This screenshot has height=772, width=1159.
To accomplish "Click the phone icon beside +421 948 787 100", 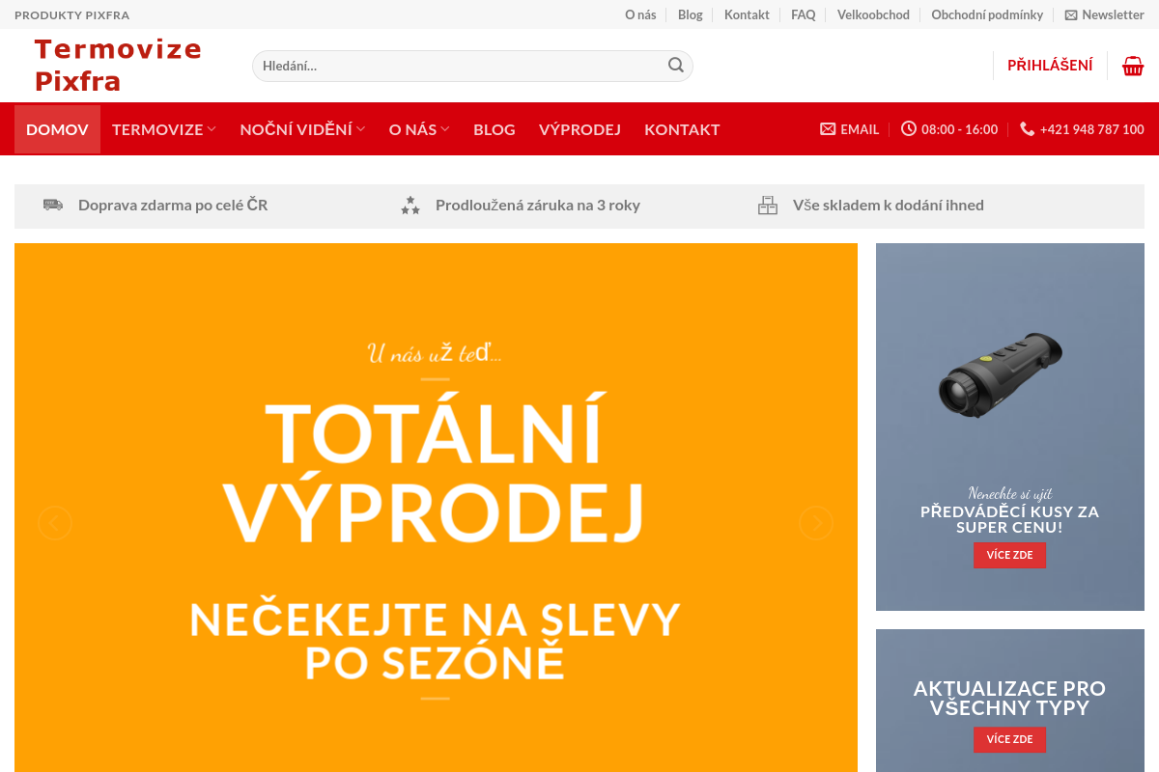I will [x=1026, y=128].
